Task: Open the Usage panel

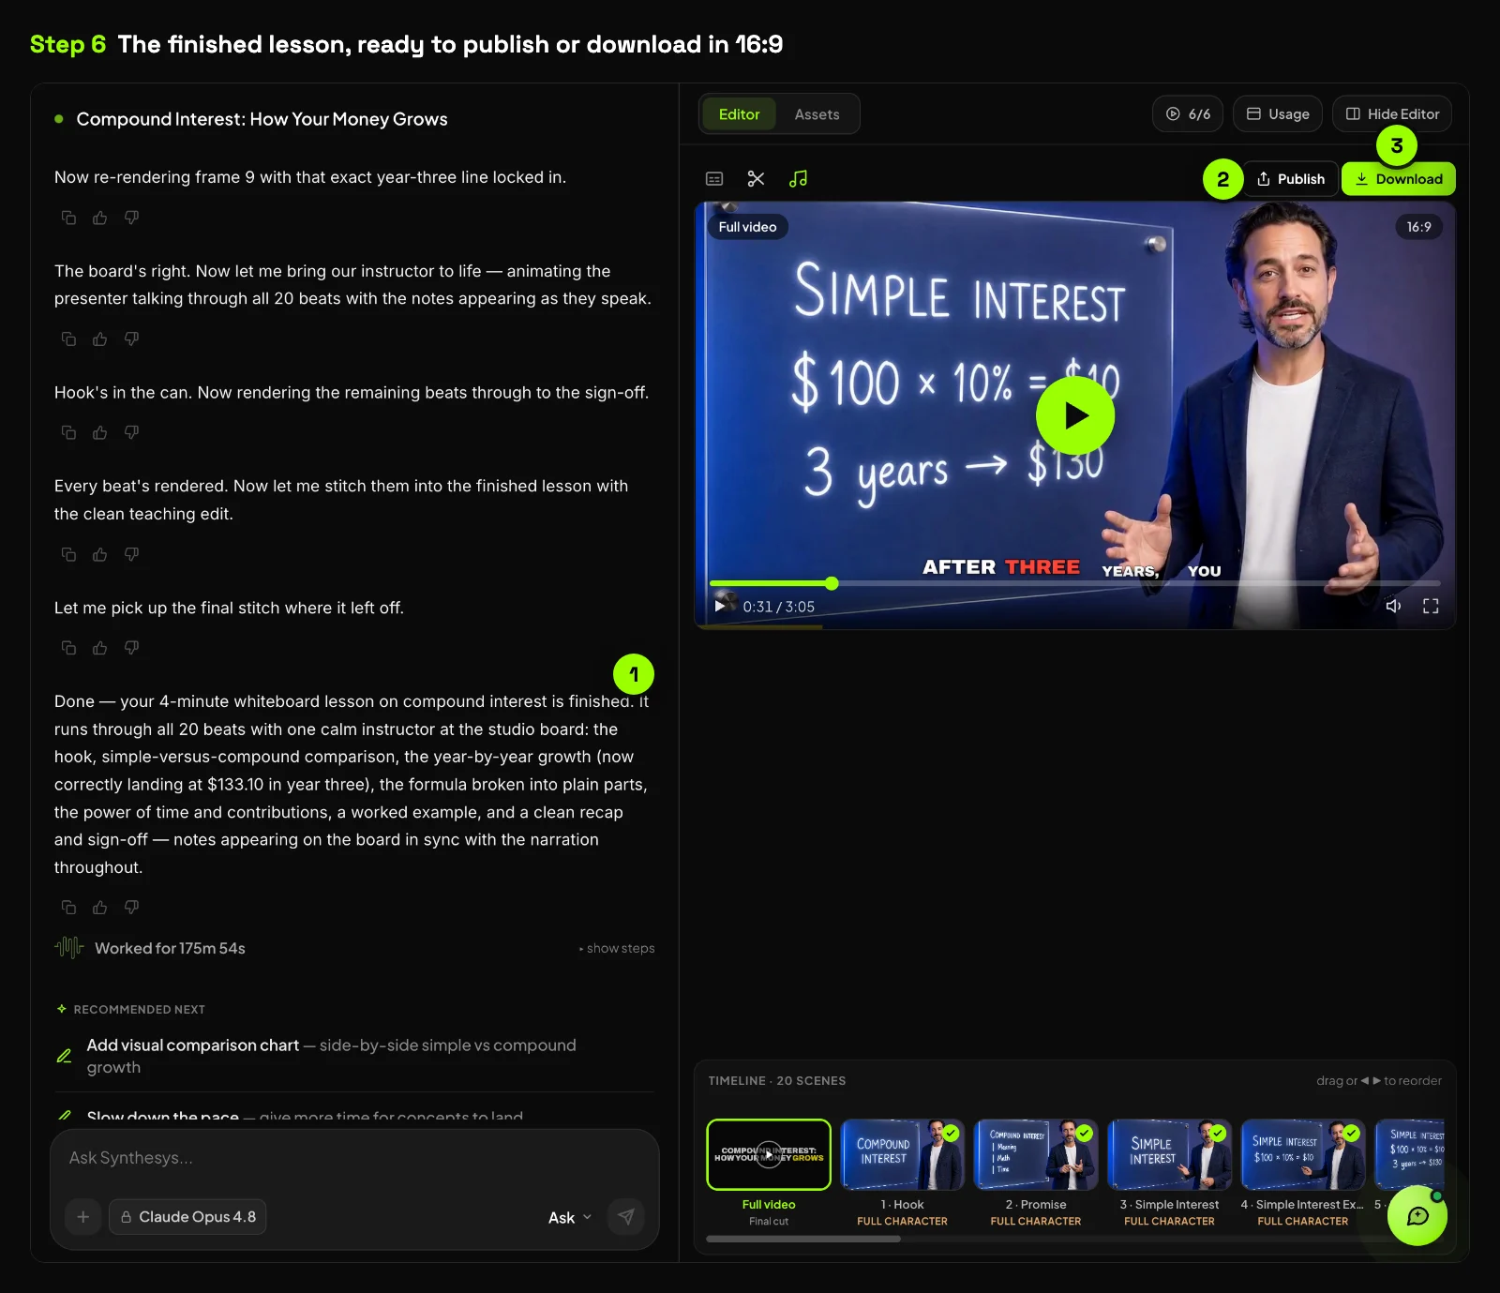Action: 1278,114
